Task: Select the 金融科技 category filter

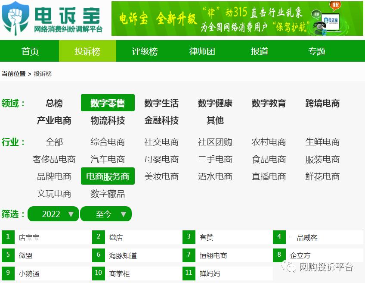Action: (x=161, y=120)
